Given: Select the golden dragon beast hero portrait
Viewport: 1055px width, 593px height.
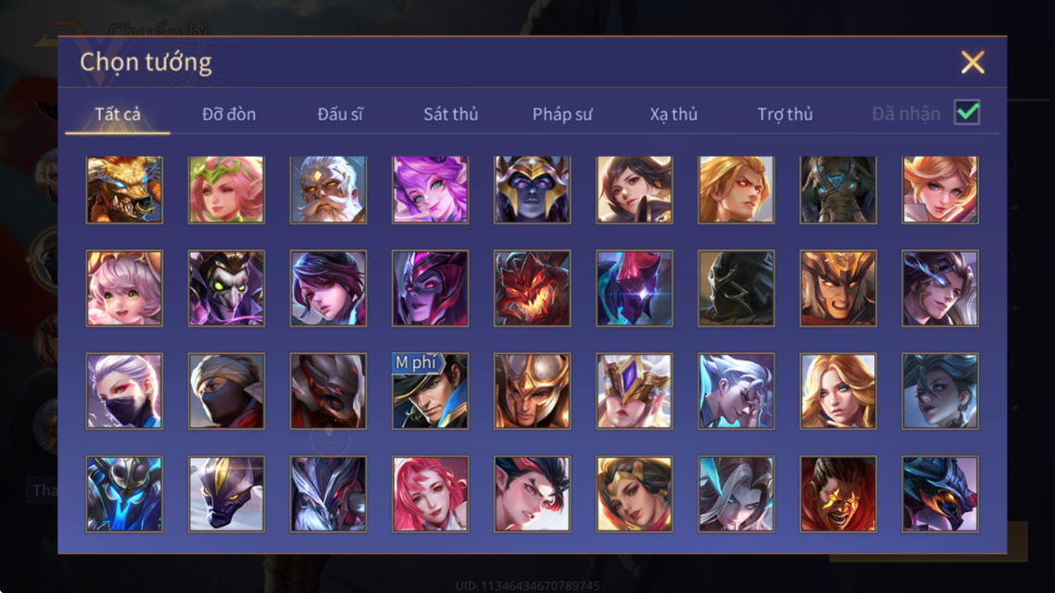Looking at the screenshot, I should click(124, 190).
